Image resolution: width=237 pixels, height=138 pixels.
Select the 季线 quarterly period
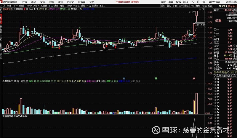(83, 6)
